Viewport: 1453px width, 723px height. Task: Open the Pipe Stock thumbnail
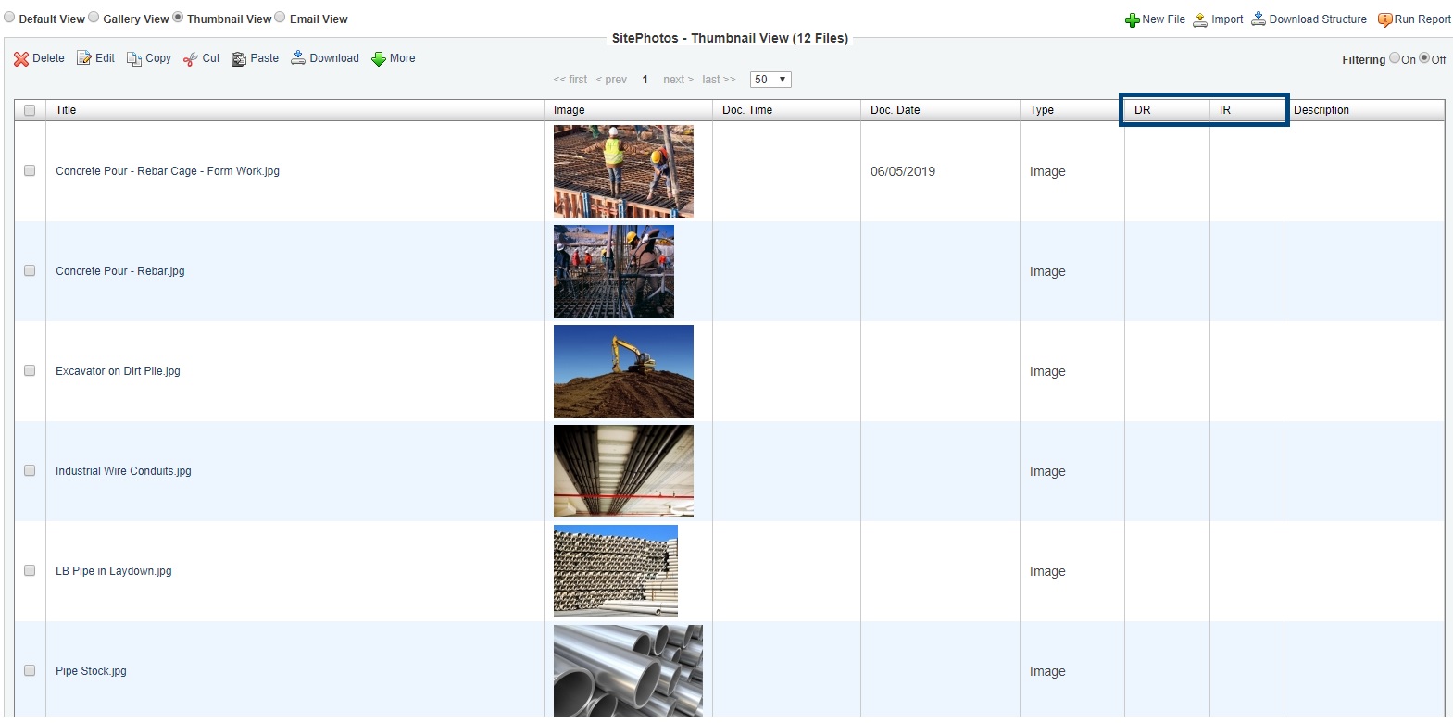(x=628, y=671)
